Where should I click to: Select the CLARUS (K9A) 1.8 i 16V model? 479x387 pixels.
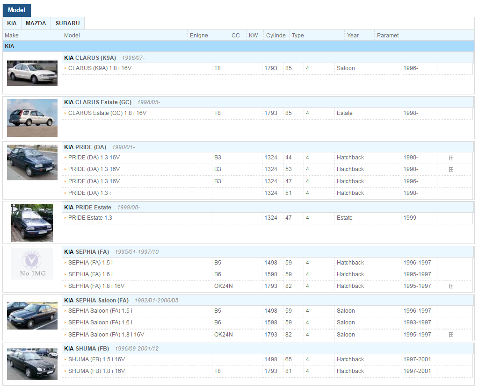(100, 68)
